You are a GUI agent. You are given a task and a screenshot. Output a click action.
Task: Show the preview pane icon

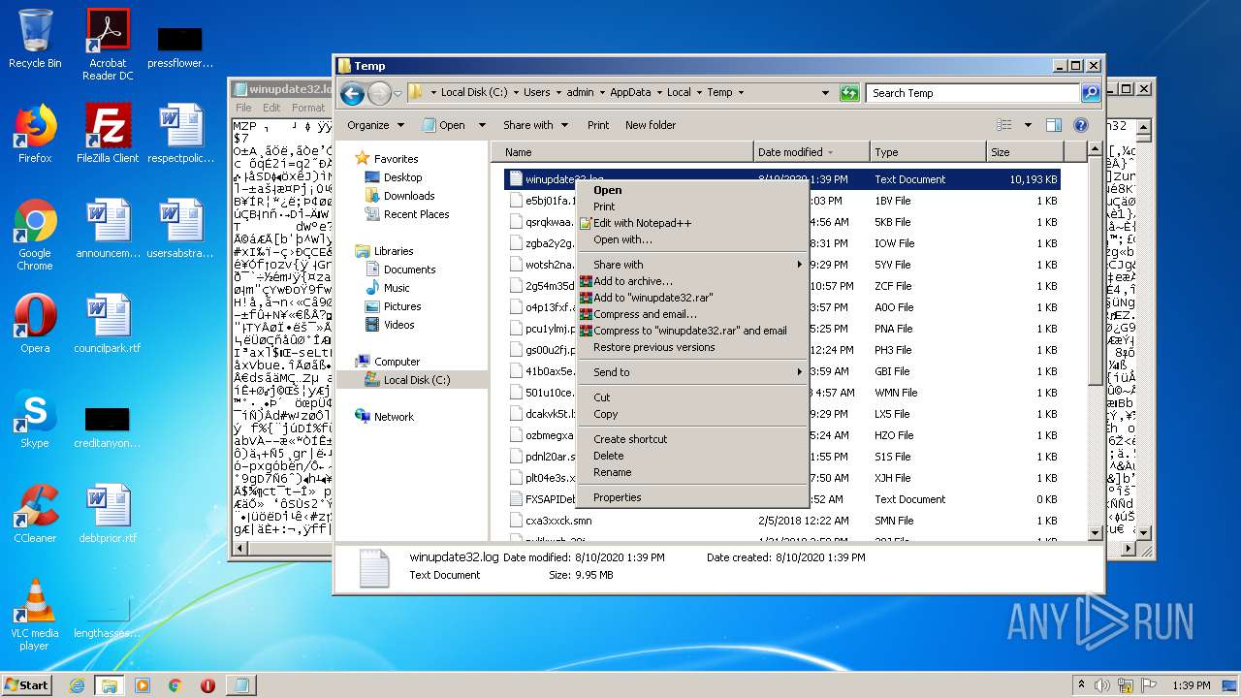click(x=1054, y=125)
